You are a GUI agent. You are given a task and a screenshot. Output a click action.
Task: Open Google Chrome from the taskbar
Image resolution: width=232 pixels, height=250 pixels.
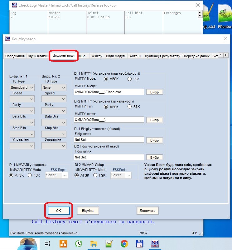[x=124, y=244]
